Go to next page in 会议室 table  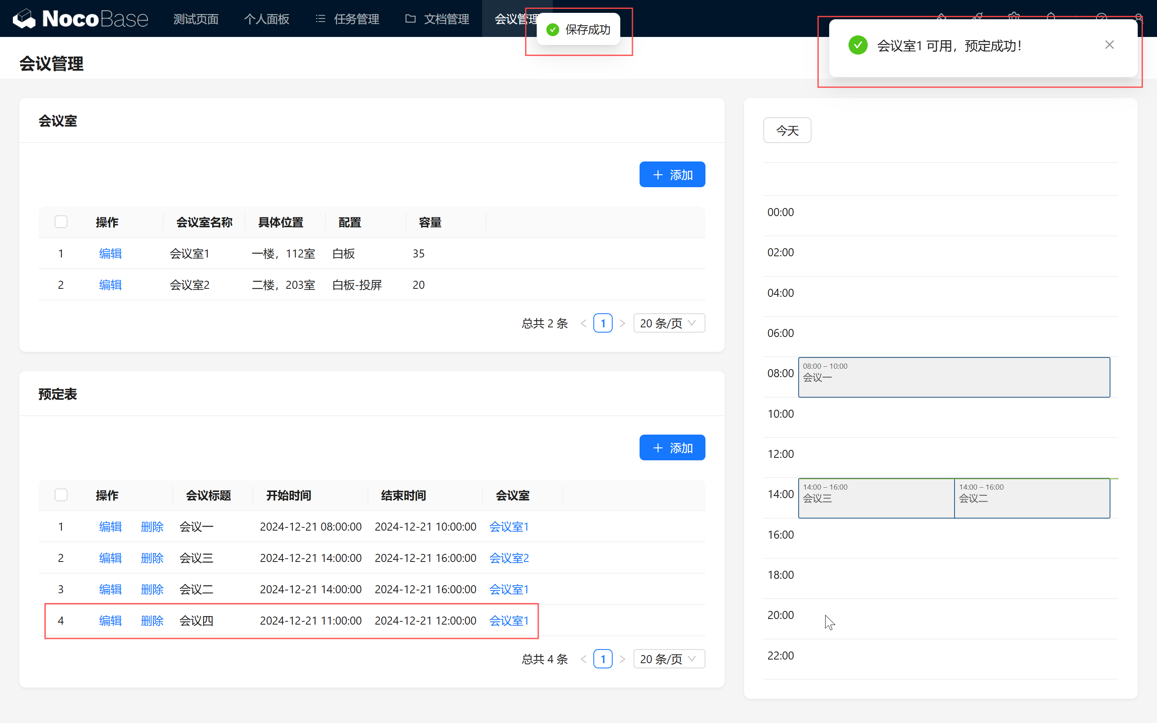click(622, 324)
